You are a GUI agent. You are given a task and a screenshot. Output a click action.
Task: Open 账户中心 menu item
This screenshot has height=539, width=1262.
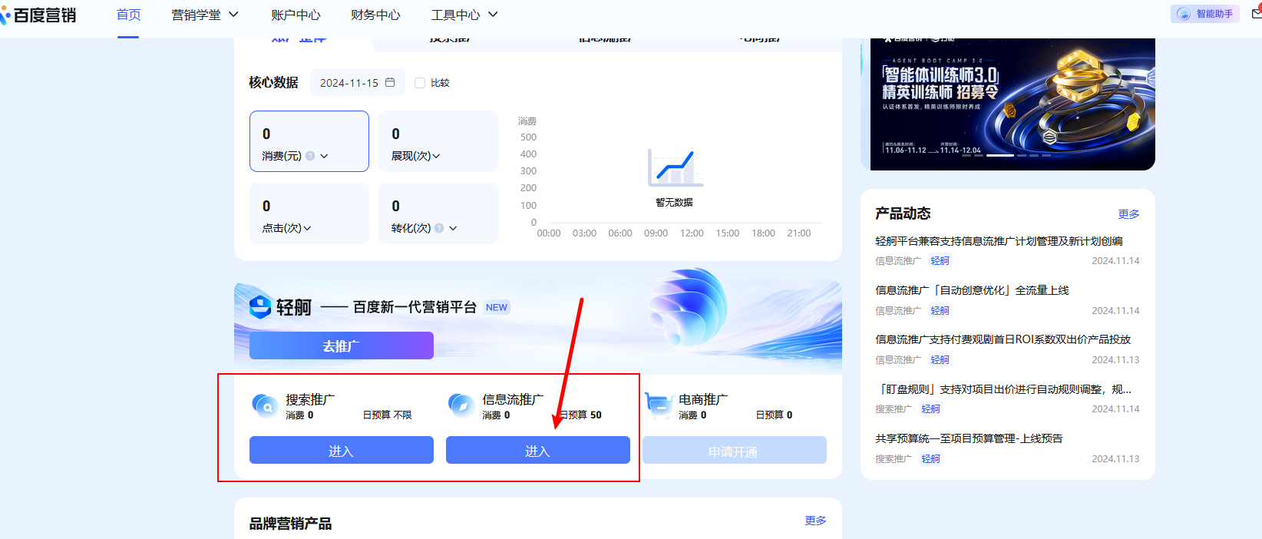click(x=296, y=15)
